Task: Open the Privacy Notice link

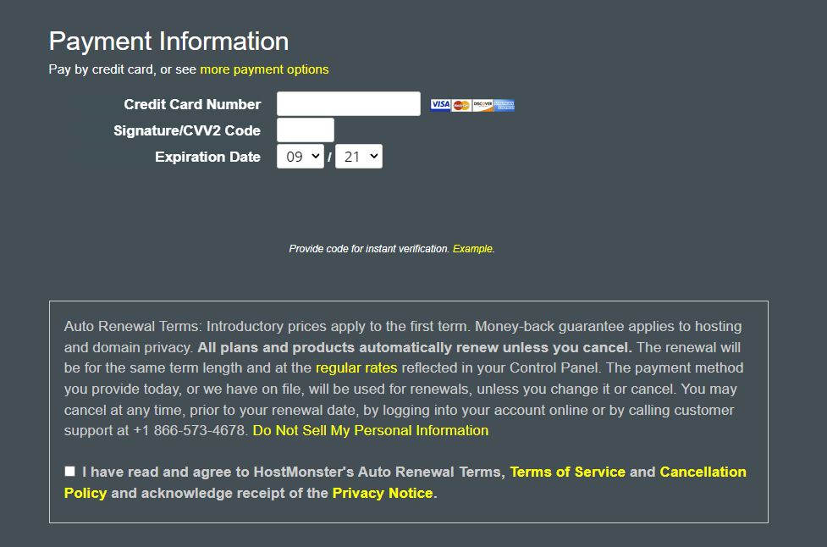Action: pos(383,493)
